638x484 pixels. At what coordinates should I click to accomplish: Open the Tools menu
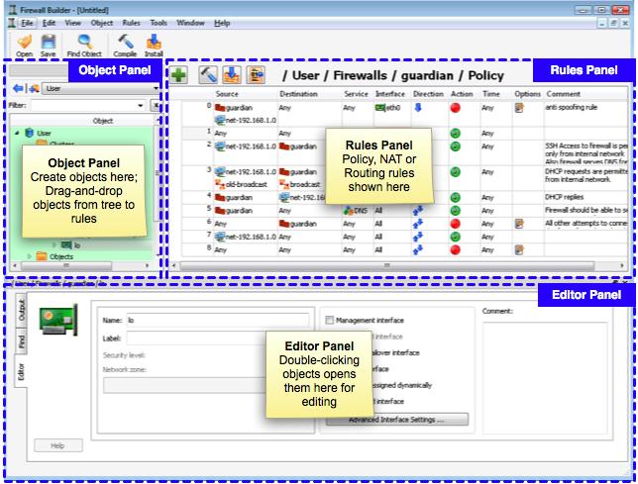tap(159, 22)
